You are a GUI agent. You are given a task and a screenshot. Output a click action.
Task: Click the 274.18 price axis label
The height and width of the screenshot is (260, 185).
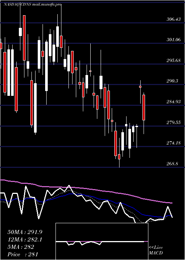pos(174,143)
